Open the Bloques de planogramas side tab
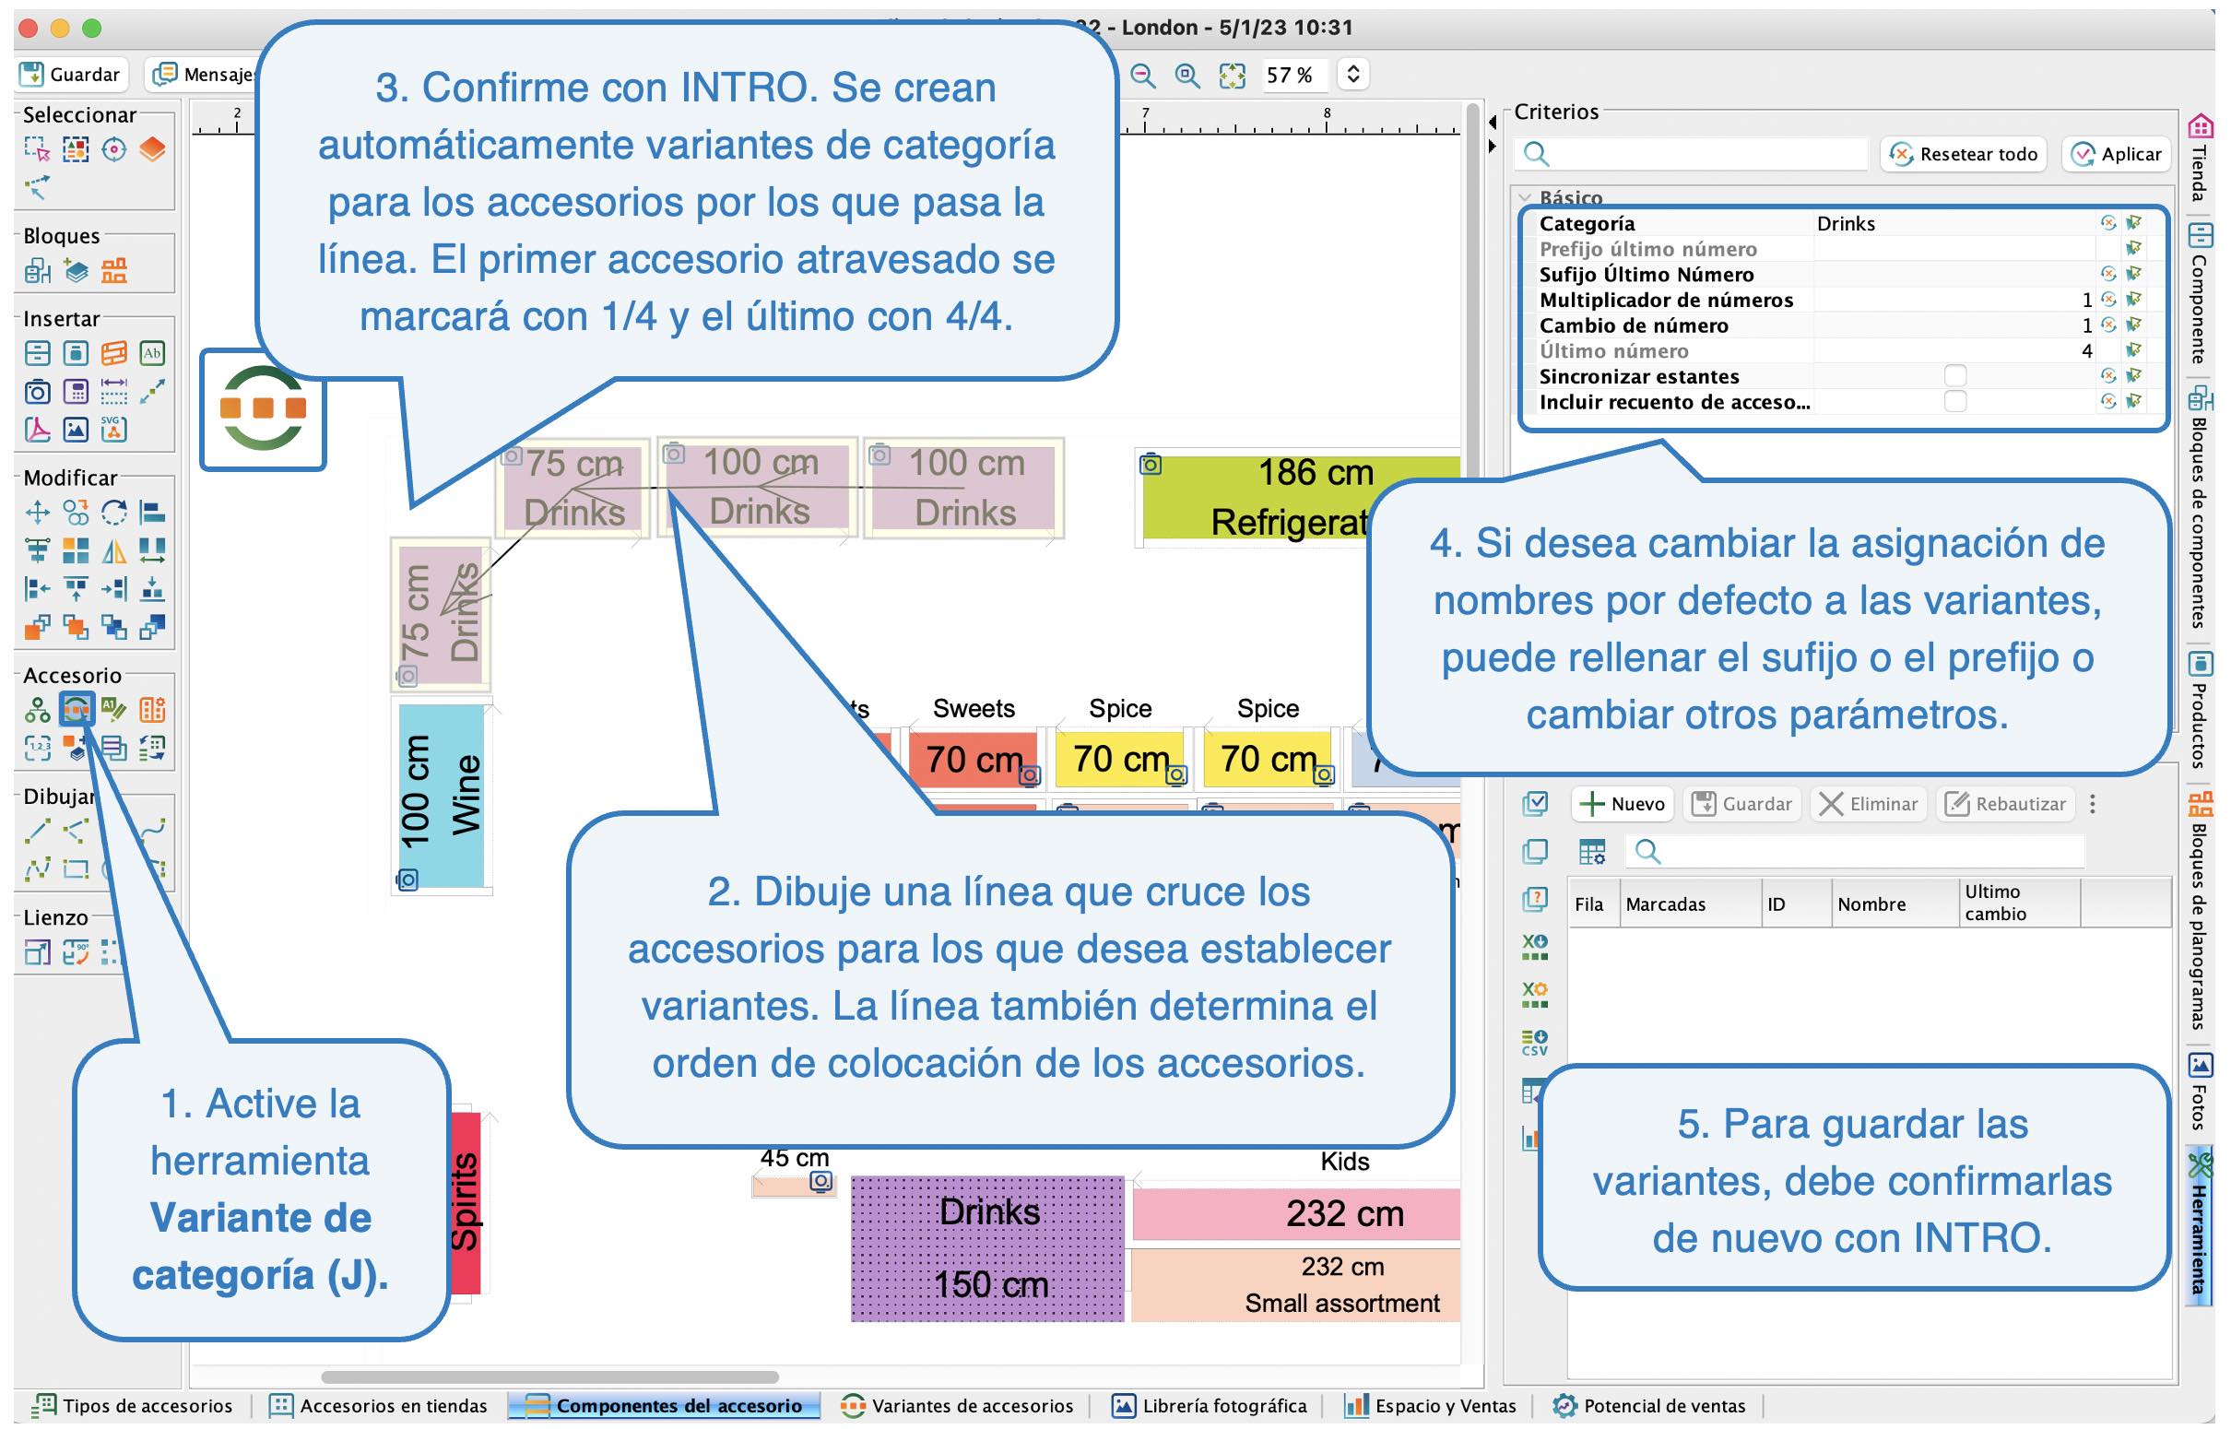 (x=2201, y=909)
